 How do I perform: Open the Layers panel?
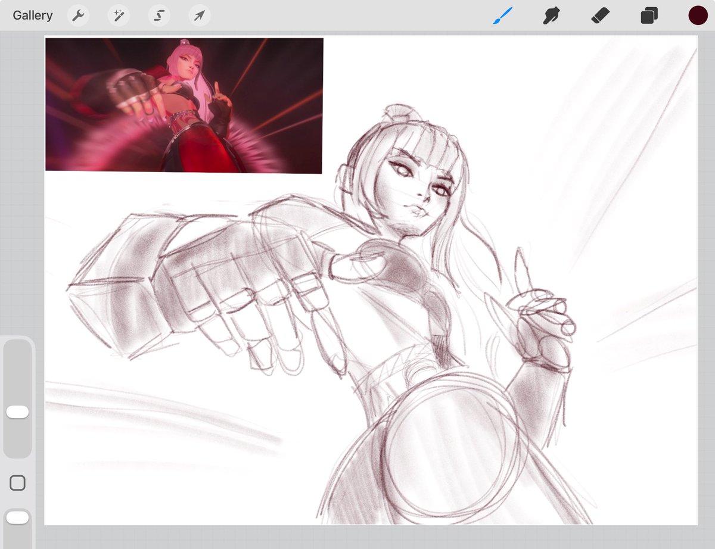[649, 15]
